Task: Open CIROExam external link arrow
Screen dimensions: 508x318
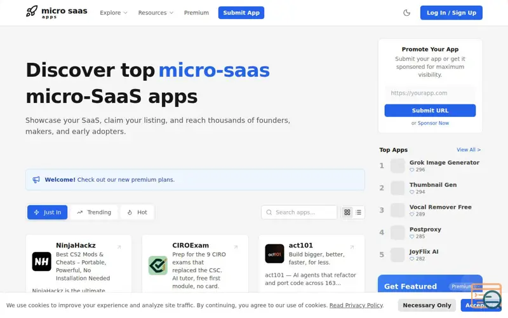Action: point(236,247)
